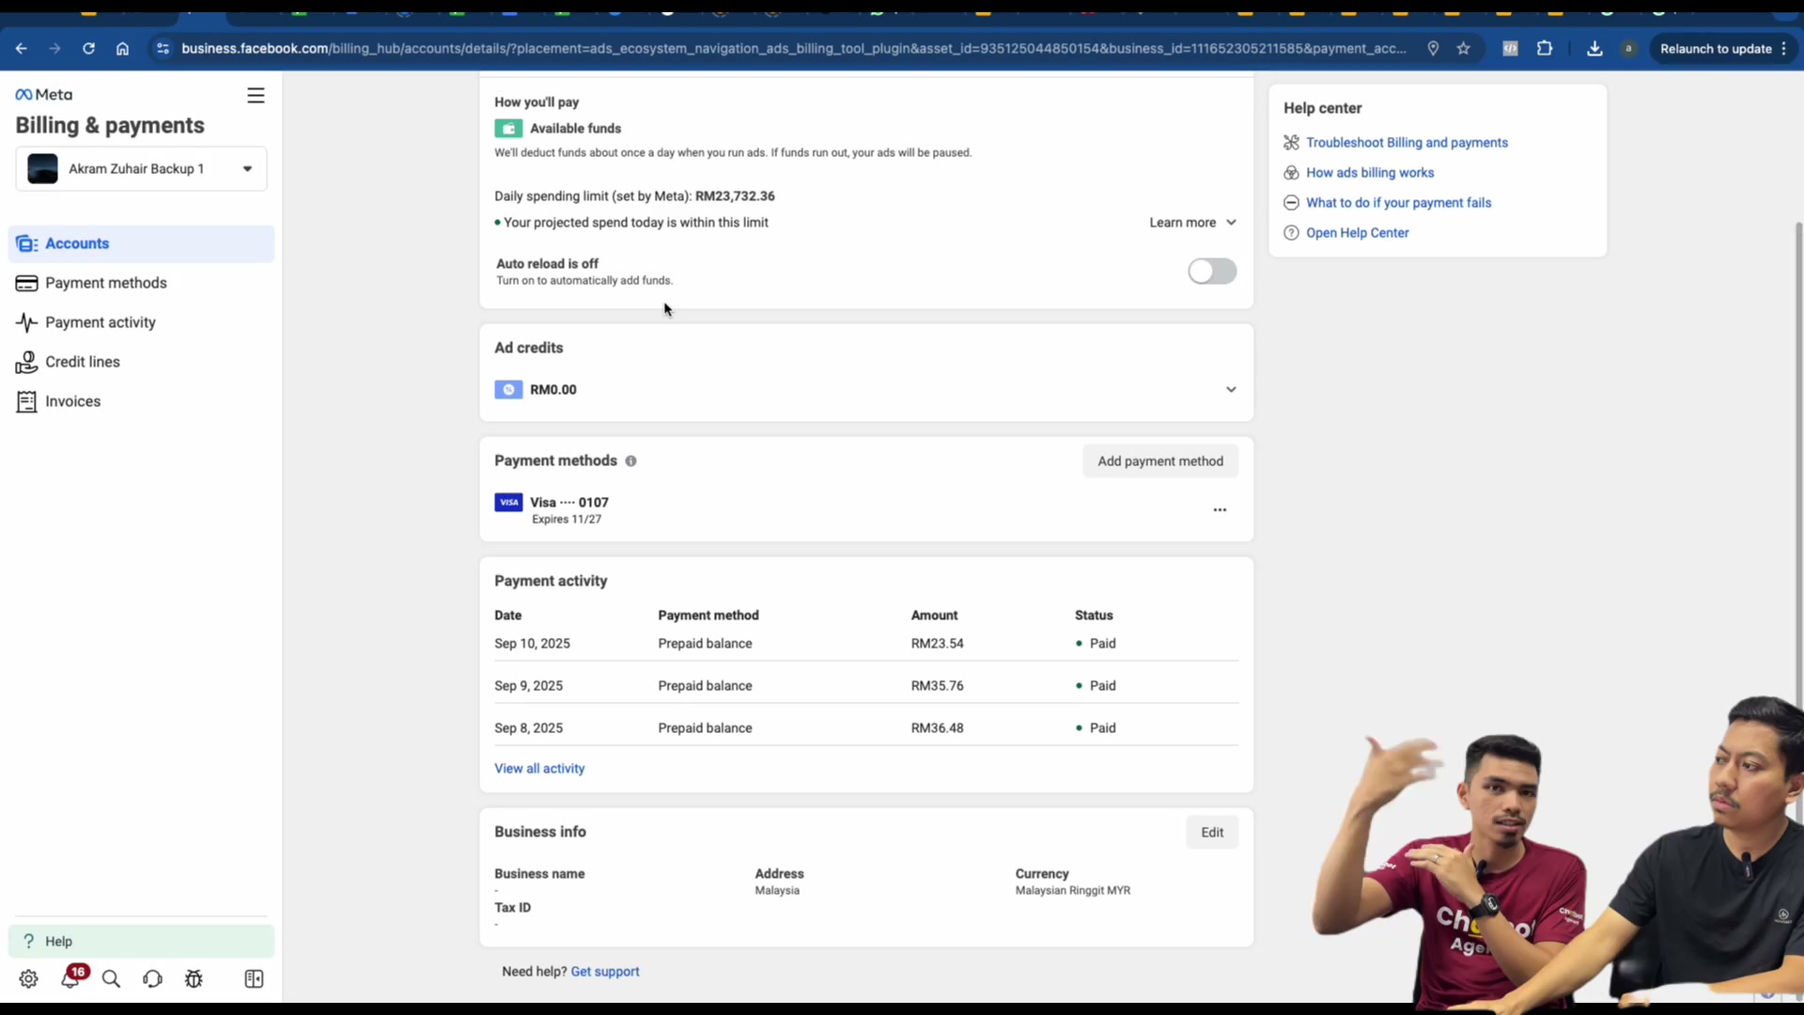Open Invoices in the sidebar
Viewport: 1804px width, 1015px height.
(x=141, y=402)
